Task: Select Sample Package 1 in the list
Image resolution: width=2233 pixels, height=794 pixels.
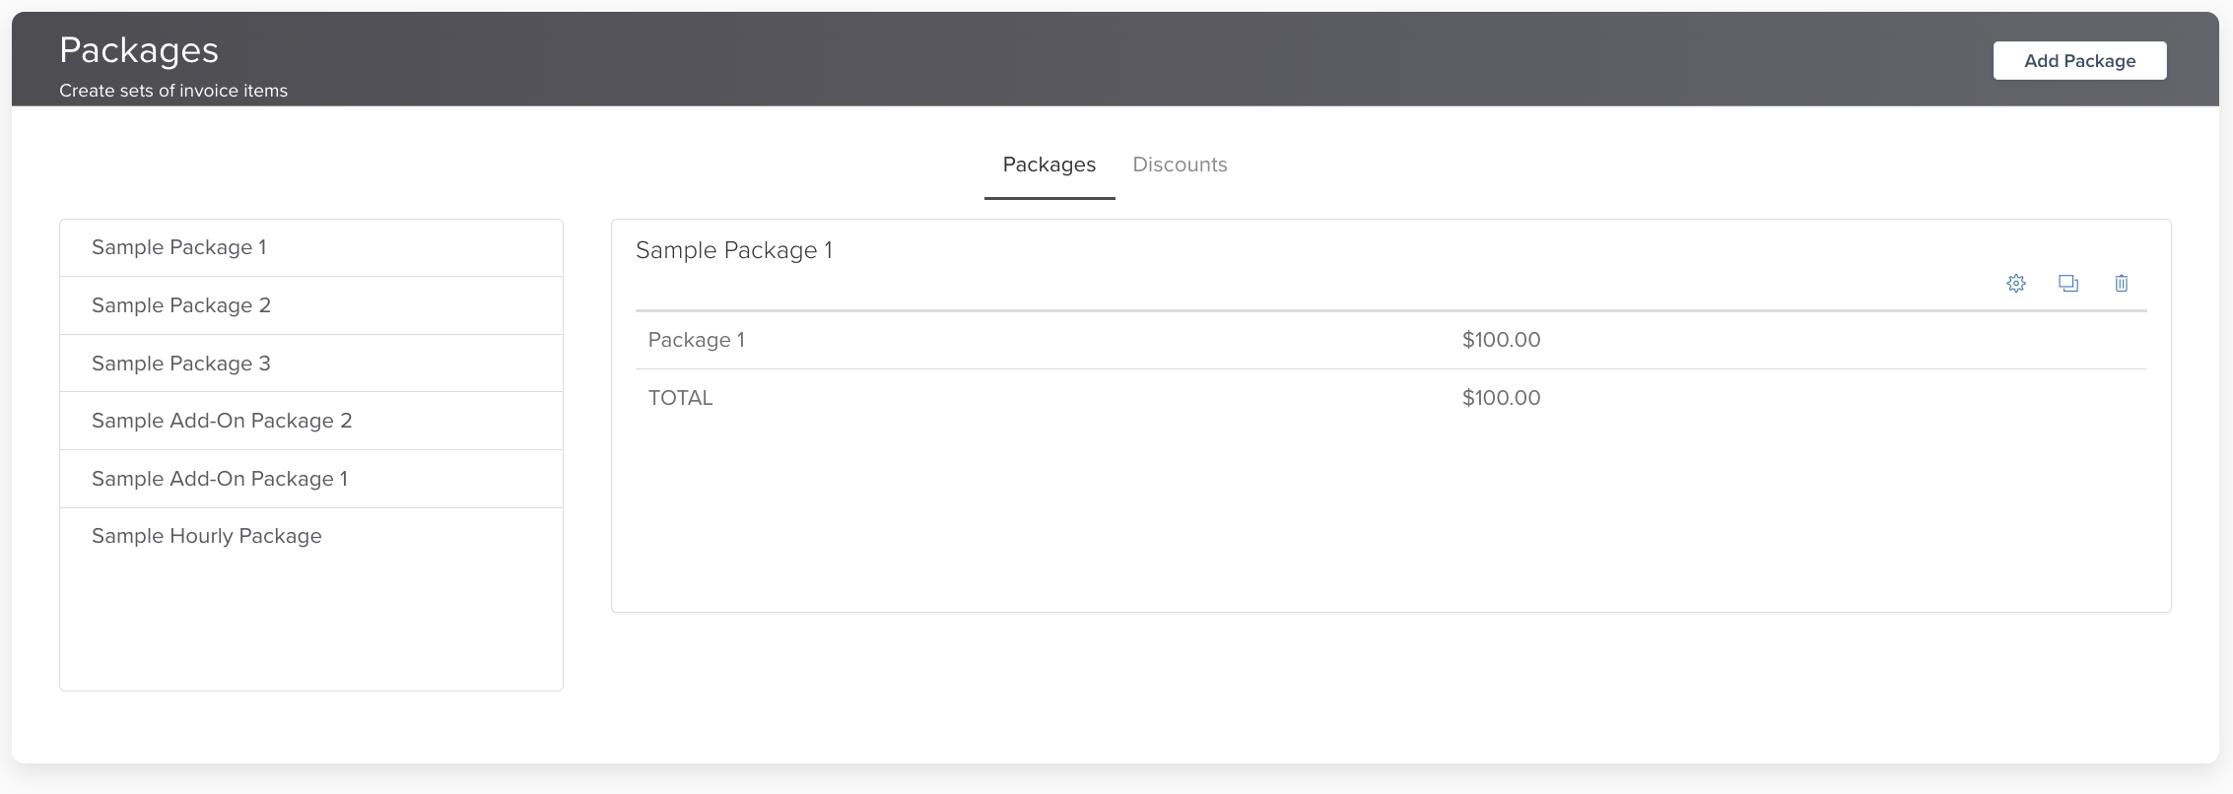Action: click(179, 247)
